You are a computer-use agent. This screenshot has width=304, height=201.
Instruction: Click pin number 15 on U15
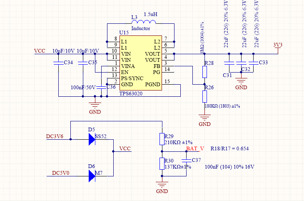click(167, 82)
